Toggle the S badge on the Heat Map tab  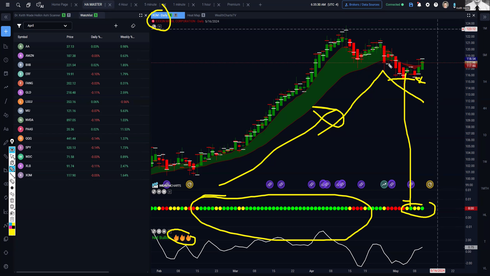(203, 15)
